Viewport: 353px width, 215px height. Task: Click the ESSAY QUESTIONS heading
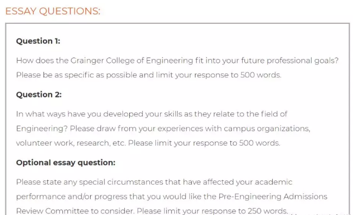pos(53,11)
